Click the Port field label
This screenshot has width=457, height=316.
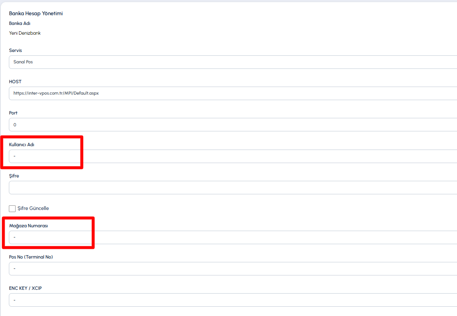[13, 113]
